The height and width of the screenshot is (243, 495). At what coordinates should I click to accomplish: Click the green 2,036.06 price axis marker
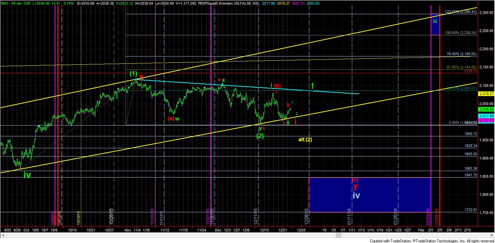coord(486,109)
